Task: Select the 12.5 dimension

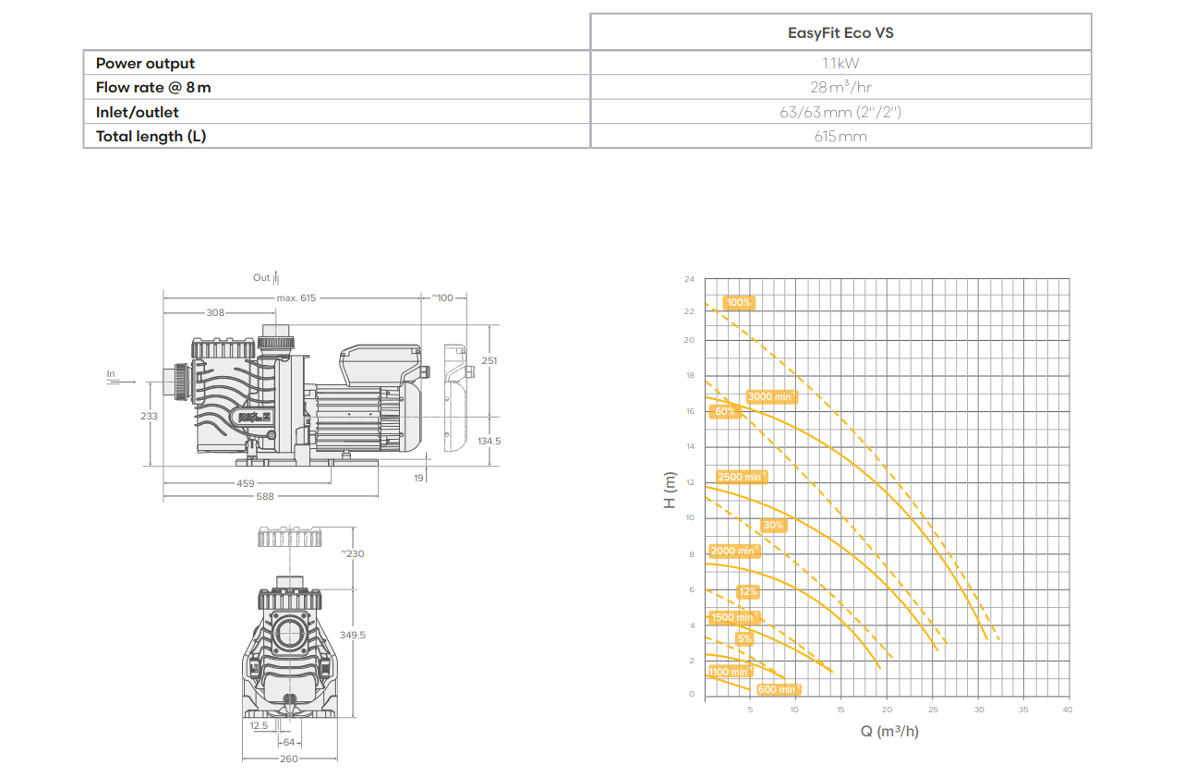Action: pos(259,725)
